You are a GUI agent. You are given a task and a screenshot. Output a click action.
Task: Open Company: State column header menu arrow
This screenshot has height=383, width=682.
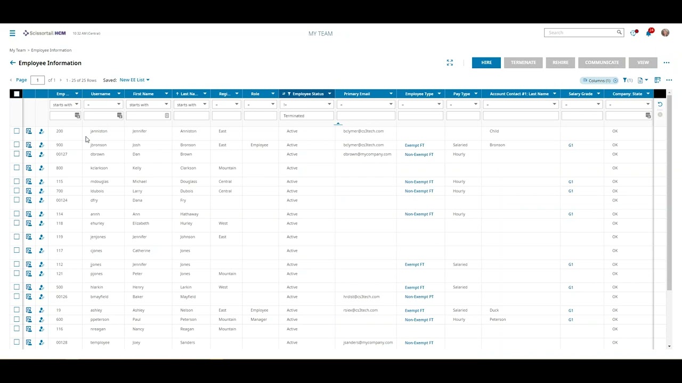click(648, 94)
